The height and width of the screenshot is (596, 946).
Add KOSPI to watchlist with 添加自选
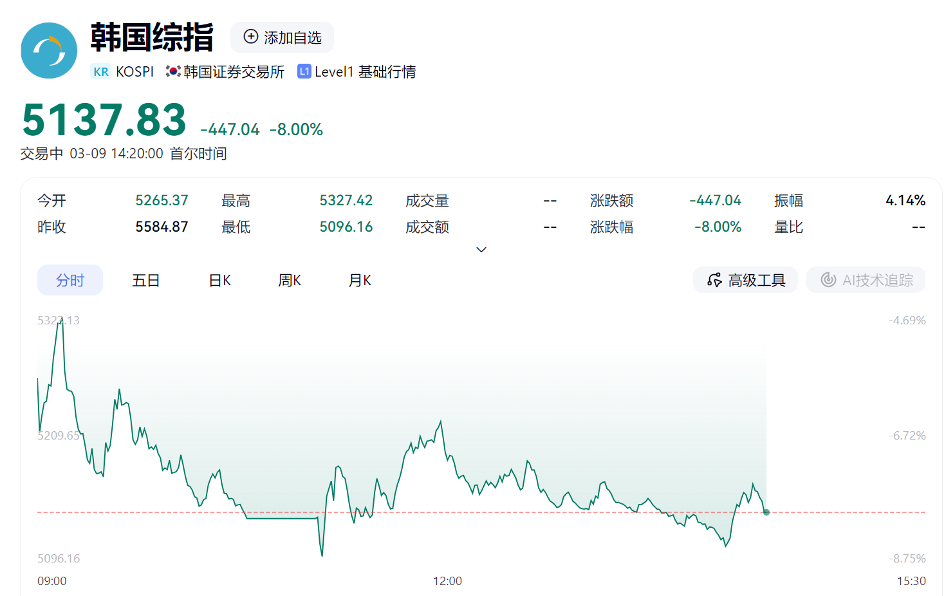[x=282, y=37]
